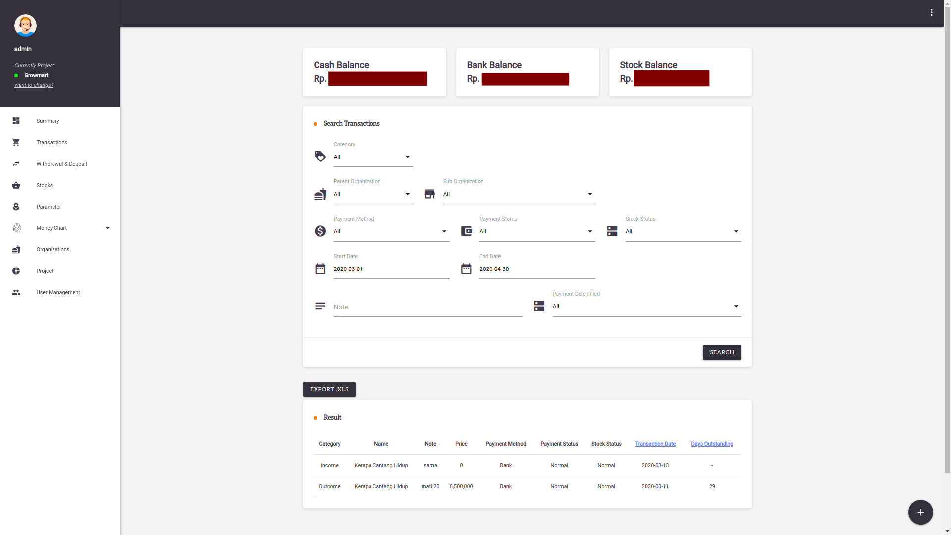Screen dimensions: 951x535
Task: Click the End Date calendar icon
Action: (x=466, y=269)
